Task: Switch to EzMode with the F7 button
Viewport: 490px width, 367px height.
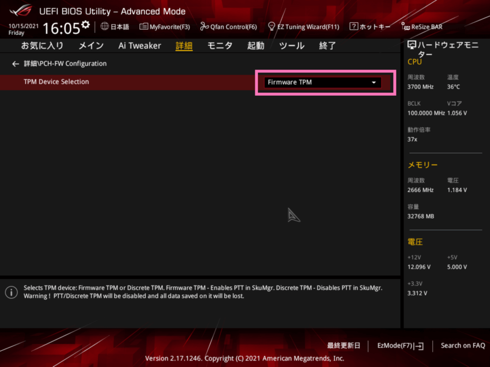Action: pos(400,345)
